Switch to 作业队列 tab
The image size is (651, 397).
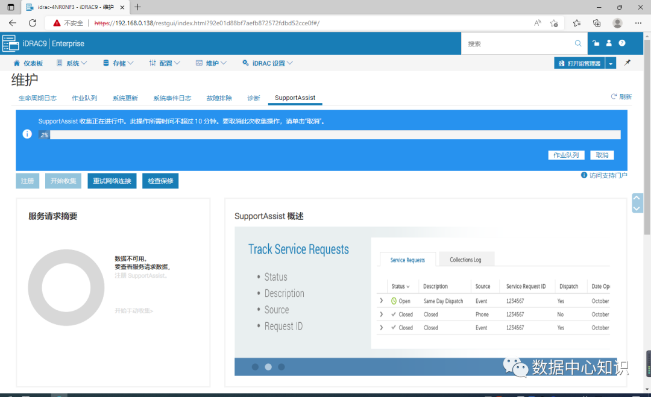[x=84, y=98]
